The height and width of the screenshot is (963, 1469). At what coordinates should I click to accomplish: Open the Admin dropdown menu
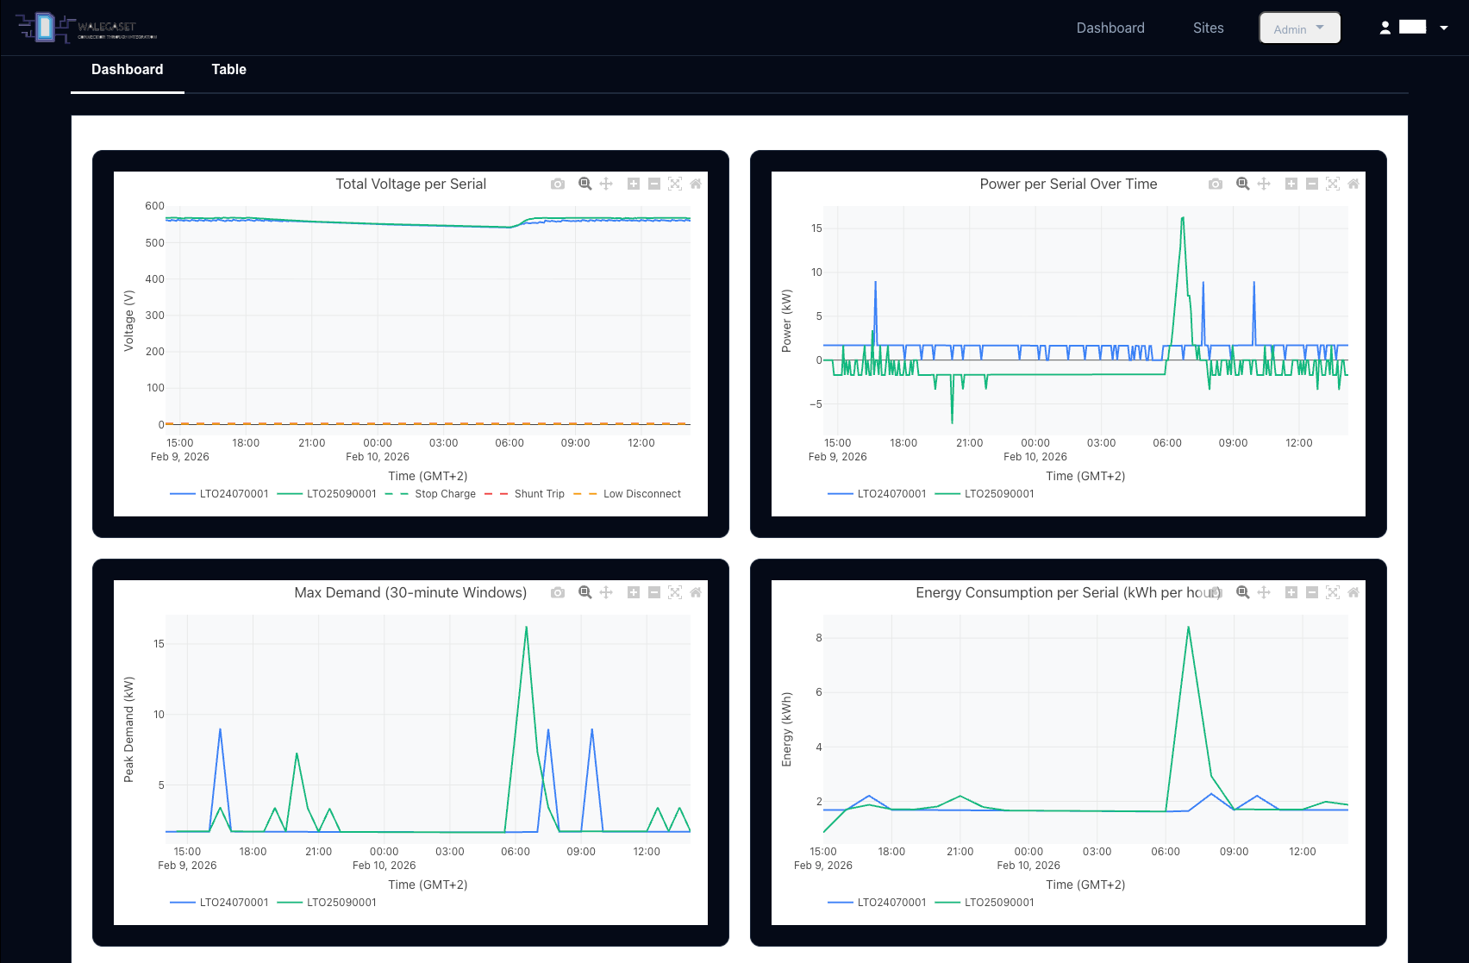pyautogui.click(x=1299, y=28)
